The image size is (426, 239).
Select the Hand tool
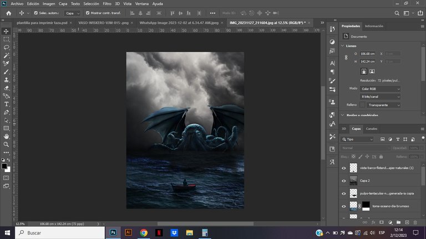6,136
